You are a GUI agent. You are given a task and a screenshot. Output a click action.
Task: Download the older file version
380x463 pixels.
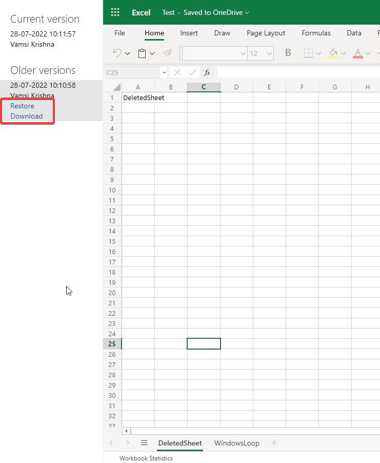[x=26, y=116]
